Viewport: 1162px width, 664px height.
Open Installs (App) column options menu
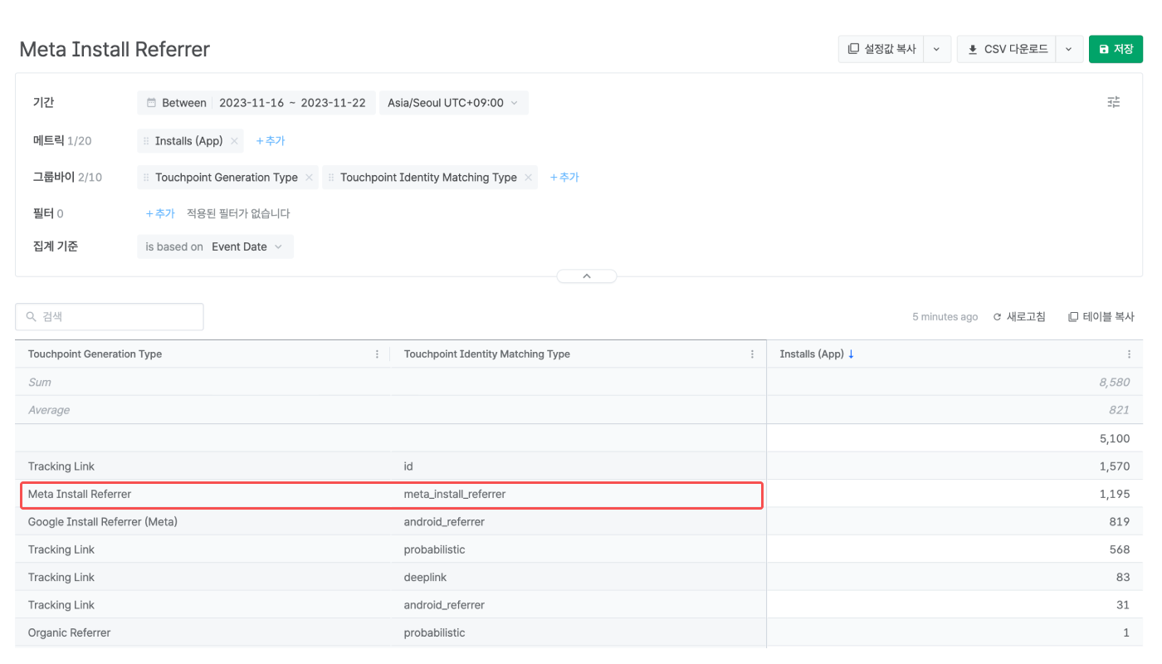(1129, 354)
